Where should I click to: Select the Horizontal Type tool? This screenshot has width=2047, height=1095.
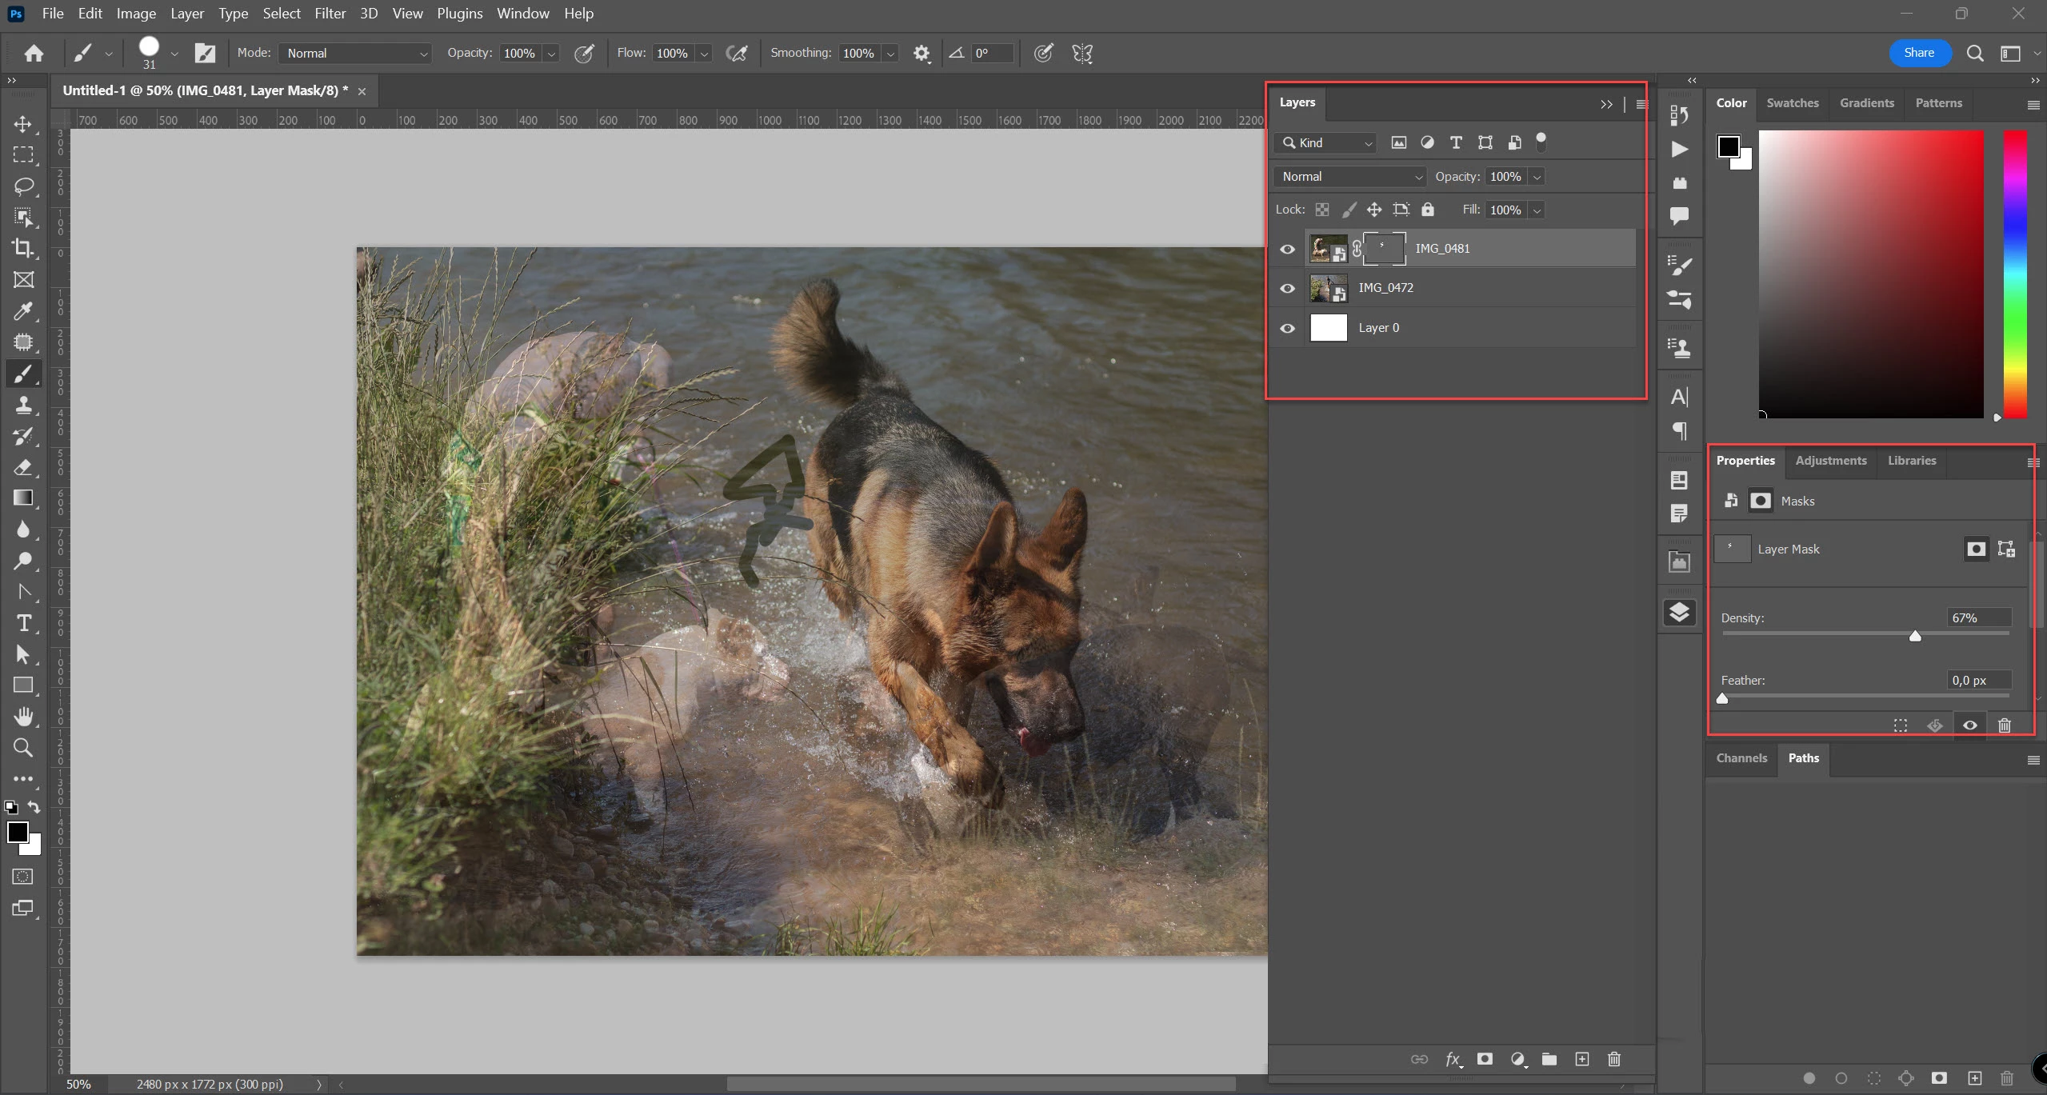tap(23, 623)
